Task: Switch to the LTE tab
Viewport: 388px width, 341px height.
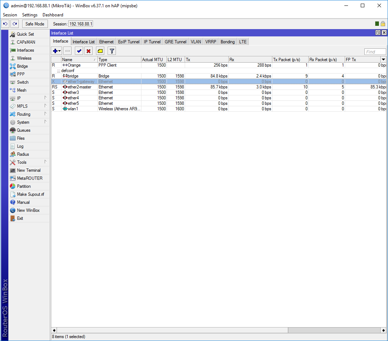Action: (x=243, y=42)
